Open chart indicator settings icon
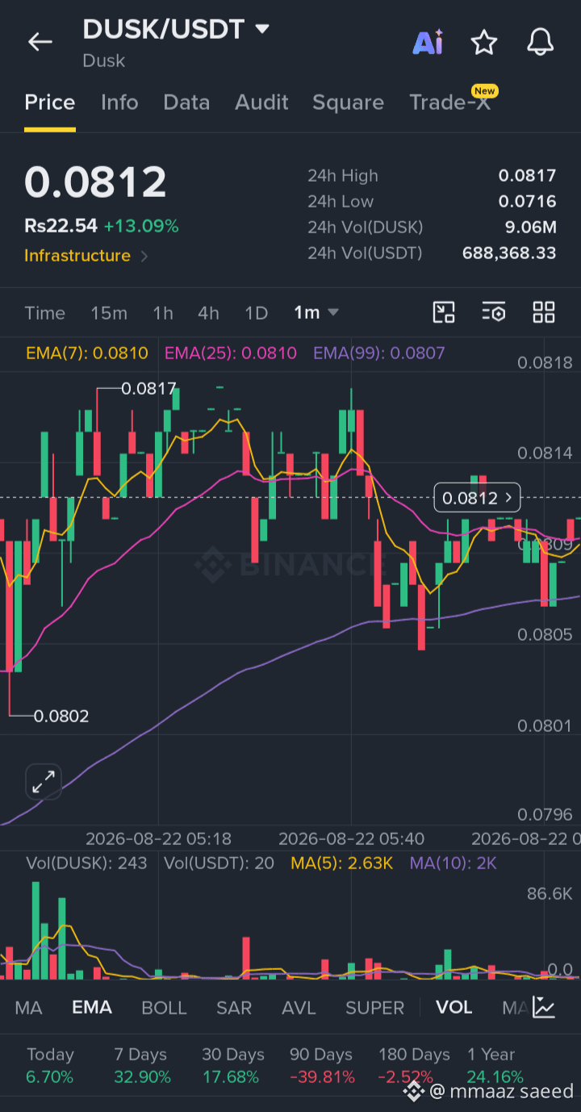581x1112 pixels. pos(494,312)
